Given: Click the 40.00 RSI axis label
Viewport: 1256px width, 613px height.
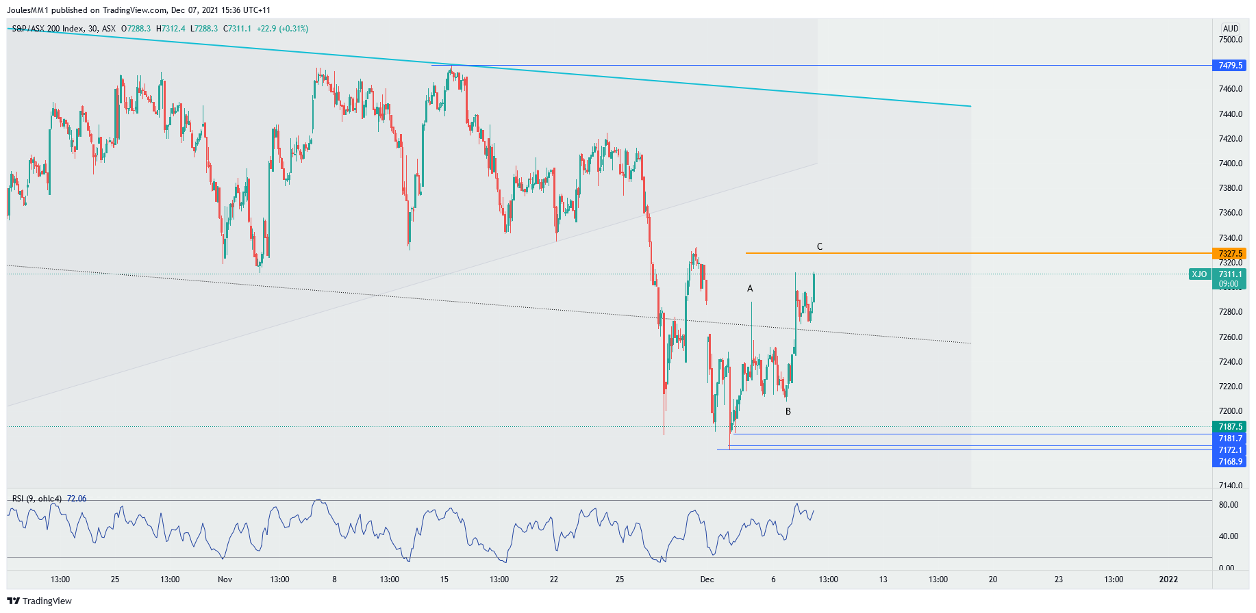Looking at the screenshot, I should point(1229,536).
